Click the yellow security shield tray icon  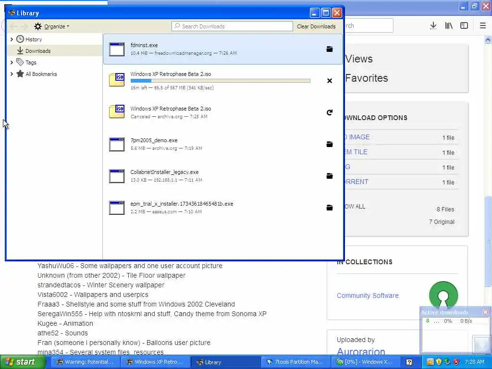tap(439, 362)
